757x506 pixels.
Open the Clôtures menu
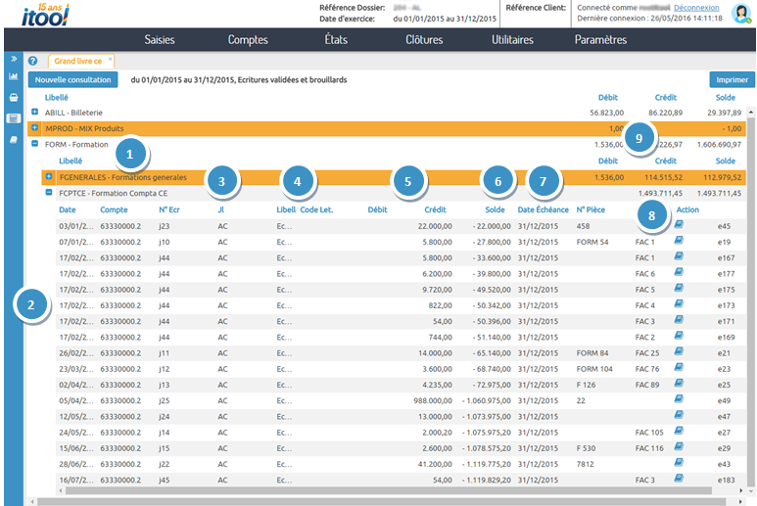point(424,39)
